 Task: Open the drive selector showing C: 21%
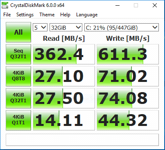coord(122,27)
